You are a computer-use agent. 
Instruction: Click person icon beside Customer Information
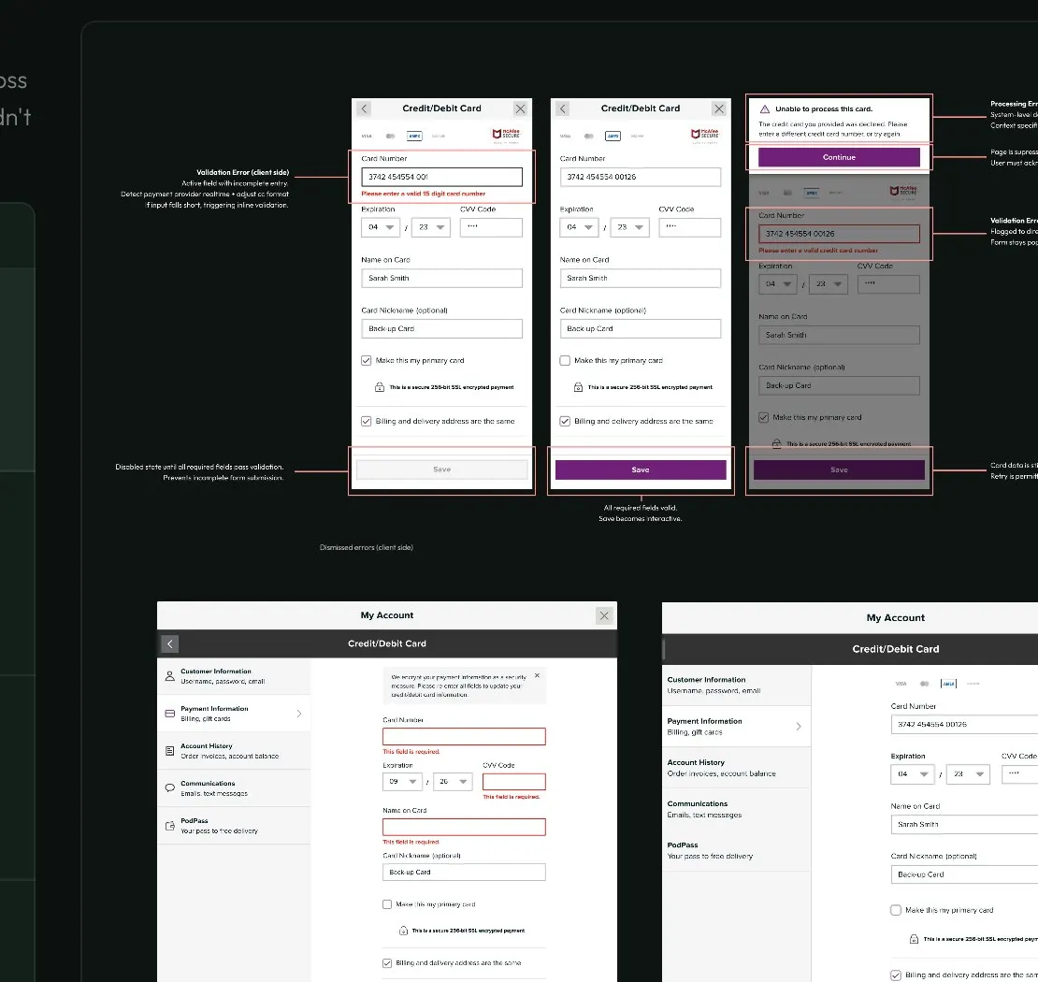pyautogui.click(x=170, y=676)
